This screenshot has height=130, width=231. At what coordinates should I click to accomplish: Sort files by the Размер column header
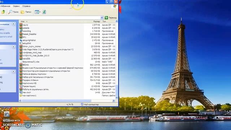click(x=93, y=22)
